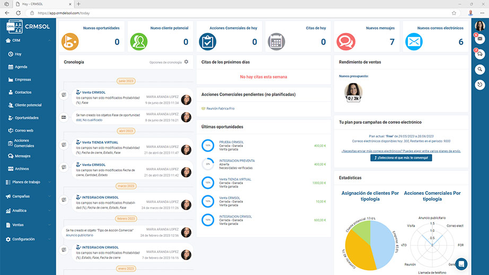489x275 pixels.
Task: Open Agenda in the sidebar
Action: [x=21, y=67]
